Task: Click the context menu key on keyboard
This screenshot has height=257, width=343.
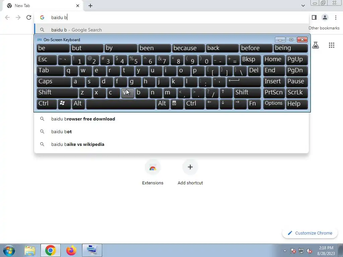Action: [177, 104]
